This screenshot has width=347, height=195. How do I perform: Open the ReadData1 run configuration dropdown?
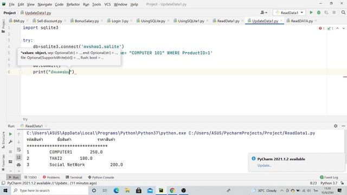tap(289, 12)
